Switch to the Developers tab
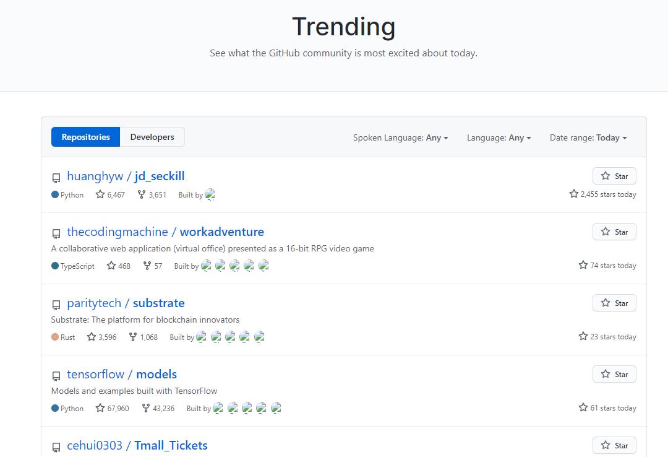Viewport: 668px width, 457px height. pyautogui.click(x=152, y=137)
